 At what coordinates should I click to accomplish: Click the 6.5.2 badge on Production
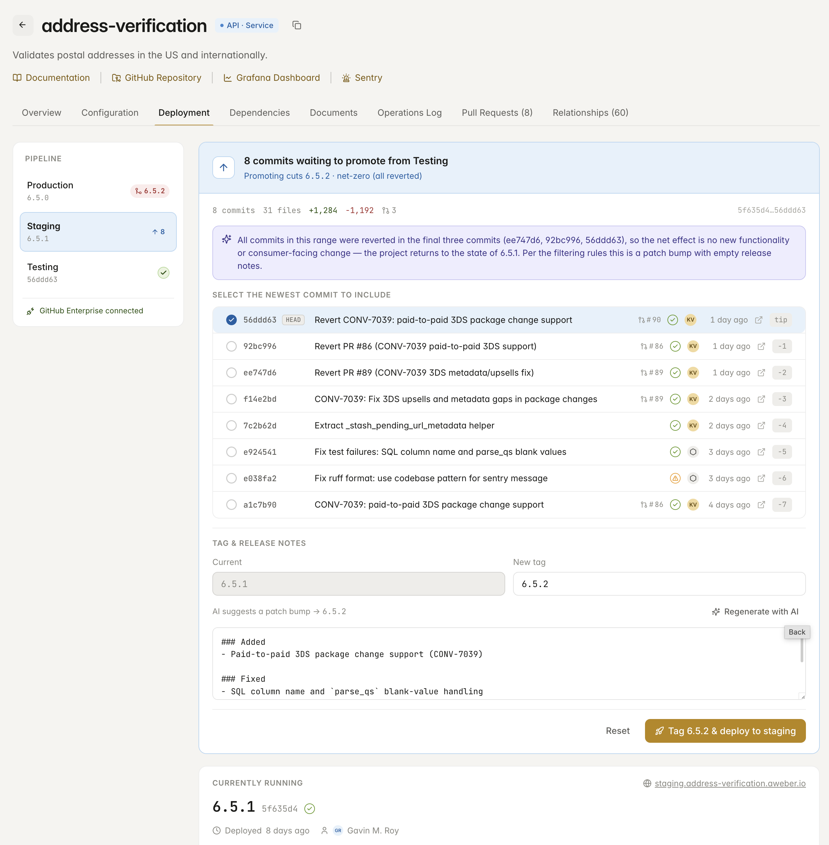(x=150, y=191)
